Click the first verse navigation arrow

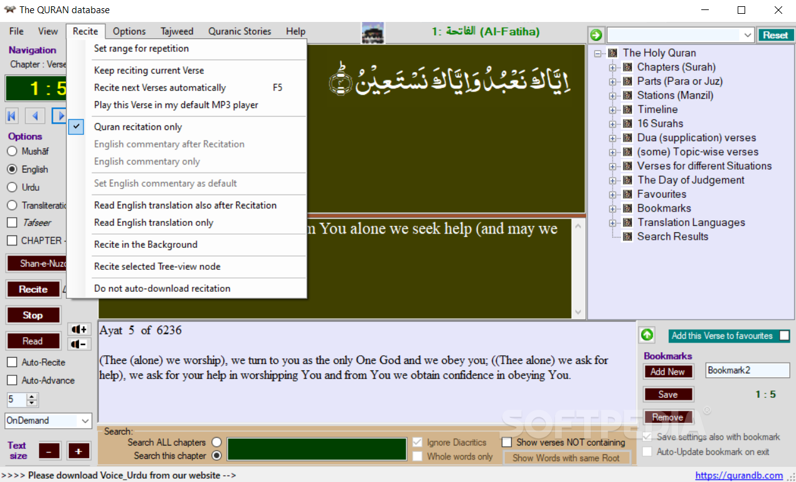click(x=12, y=115)
